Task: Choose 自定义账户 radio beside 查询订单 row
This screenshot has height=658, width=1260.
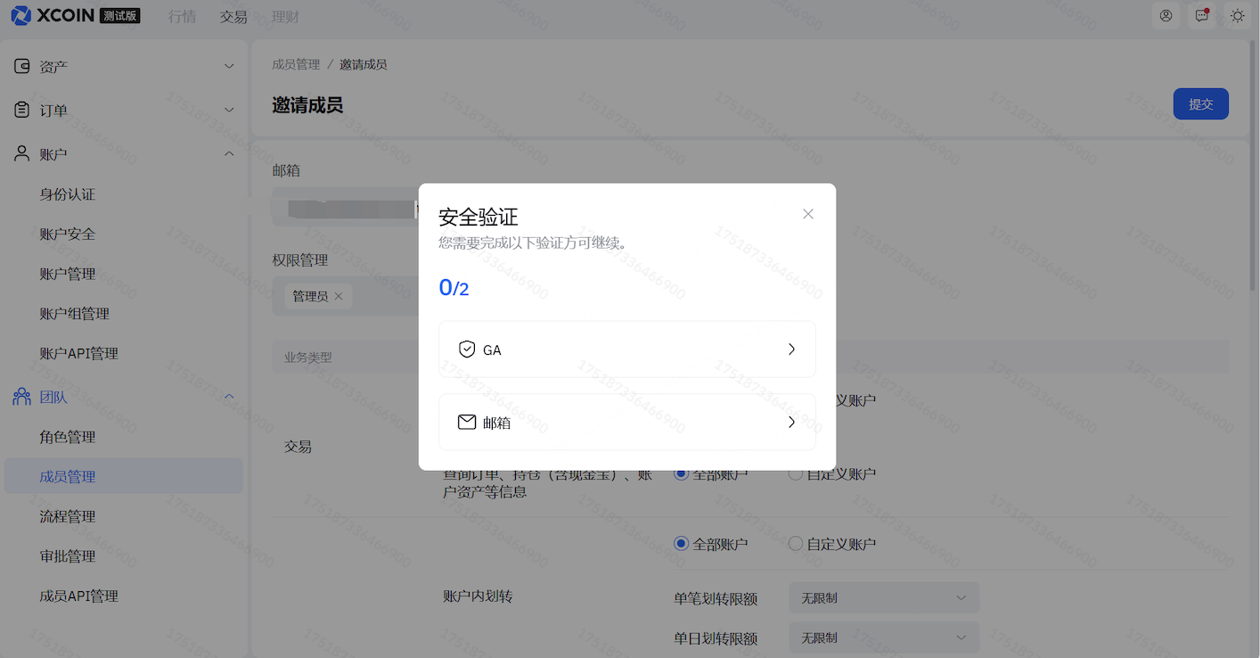Action: pyautogui.click(x=796, y=474)
